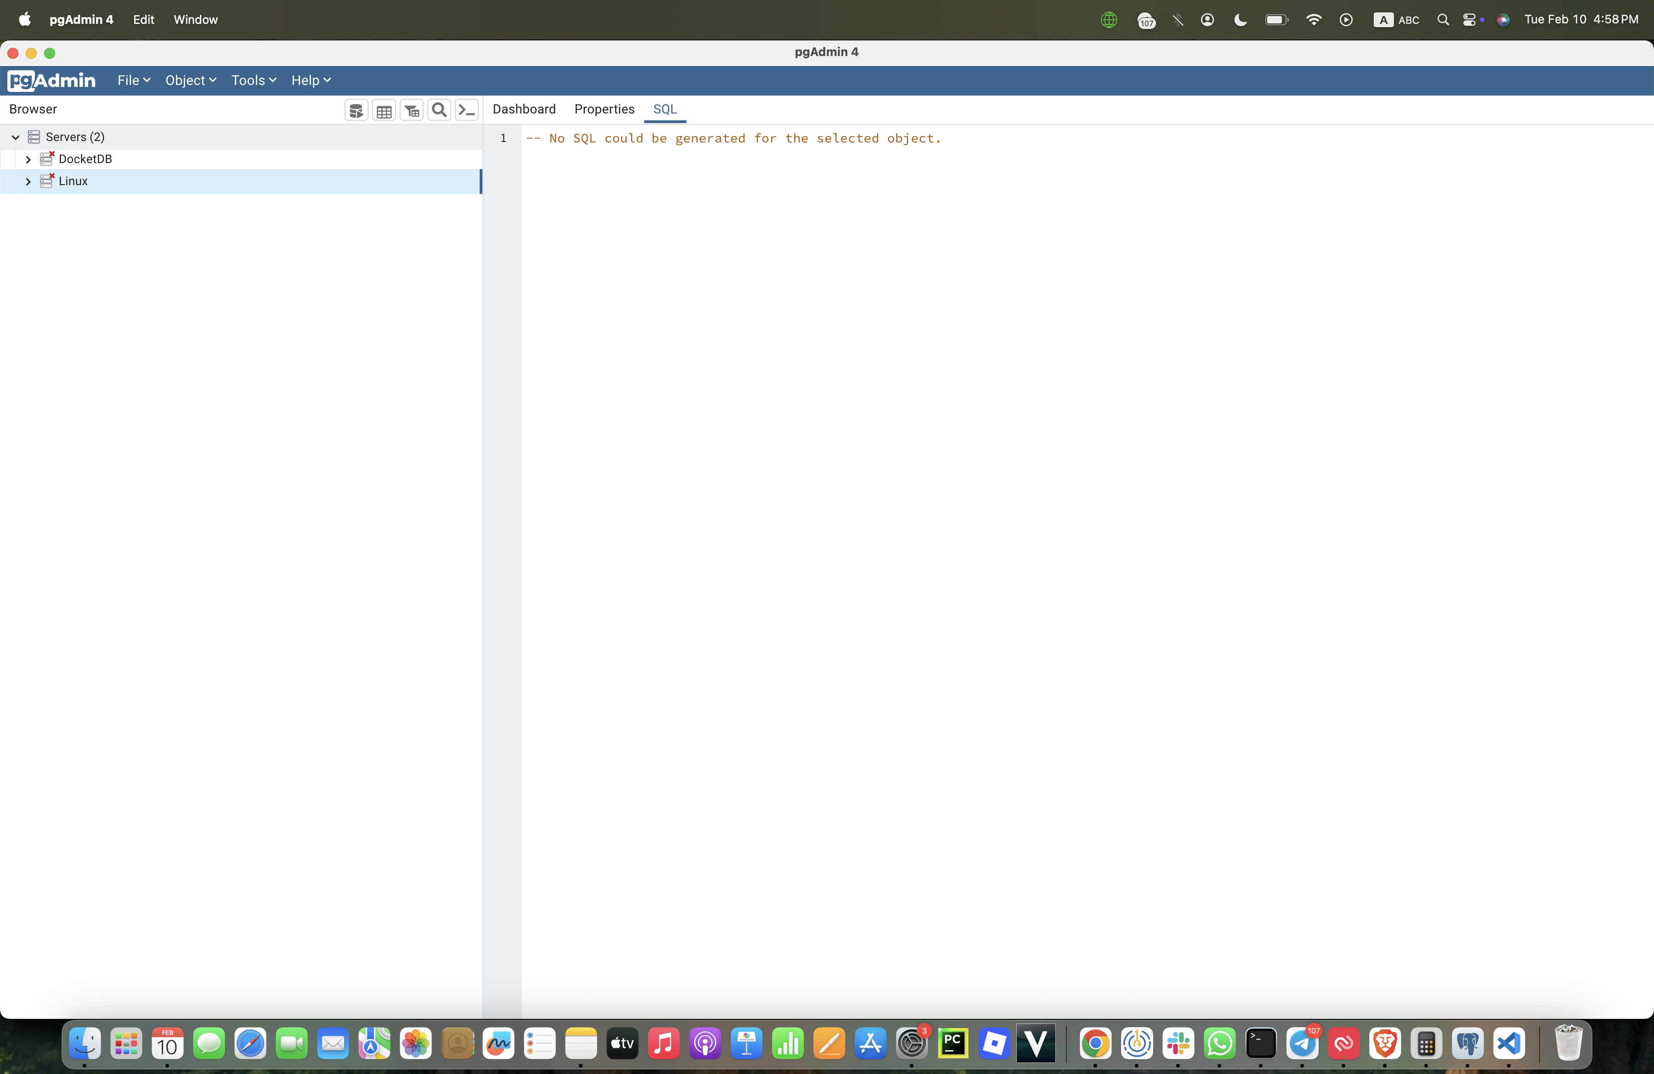Open the File dropdown menu

pyautogui.click(x=133, y=80)
